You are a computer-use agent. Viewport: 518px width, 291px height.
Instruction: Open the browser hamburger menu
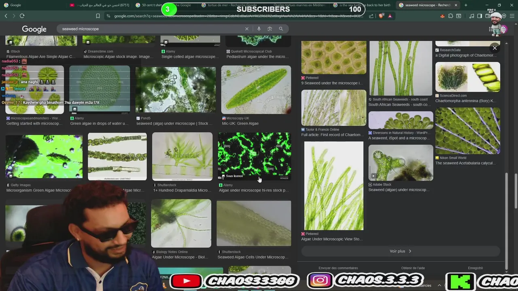click(x=512, y=16)
